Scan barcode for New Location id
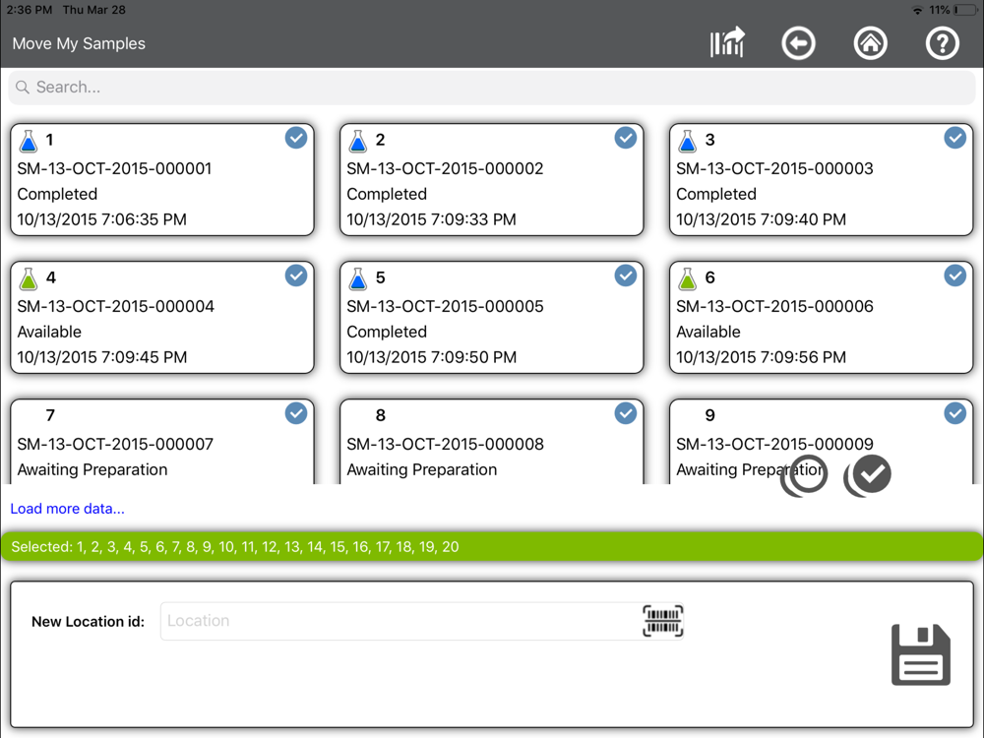 [x=663, y=621]
